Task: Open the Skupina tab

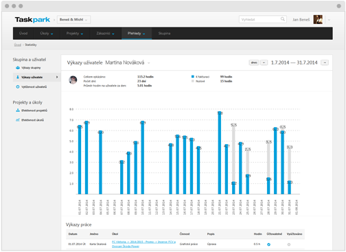Action: click(164, 34)
